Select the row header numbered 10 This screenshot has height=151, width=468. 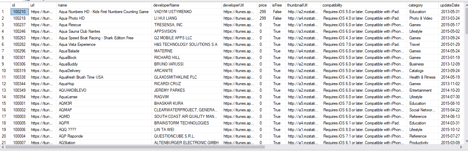click(x=5, y=71)
